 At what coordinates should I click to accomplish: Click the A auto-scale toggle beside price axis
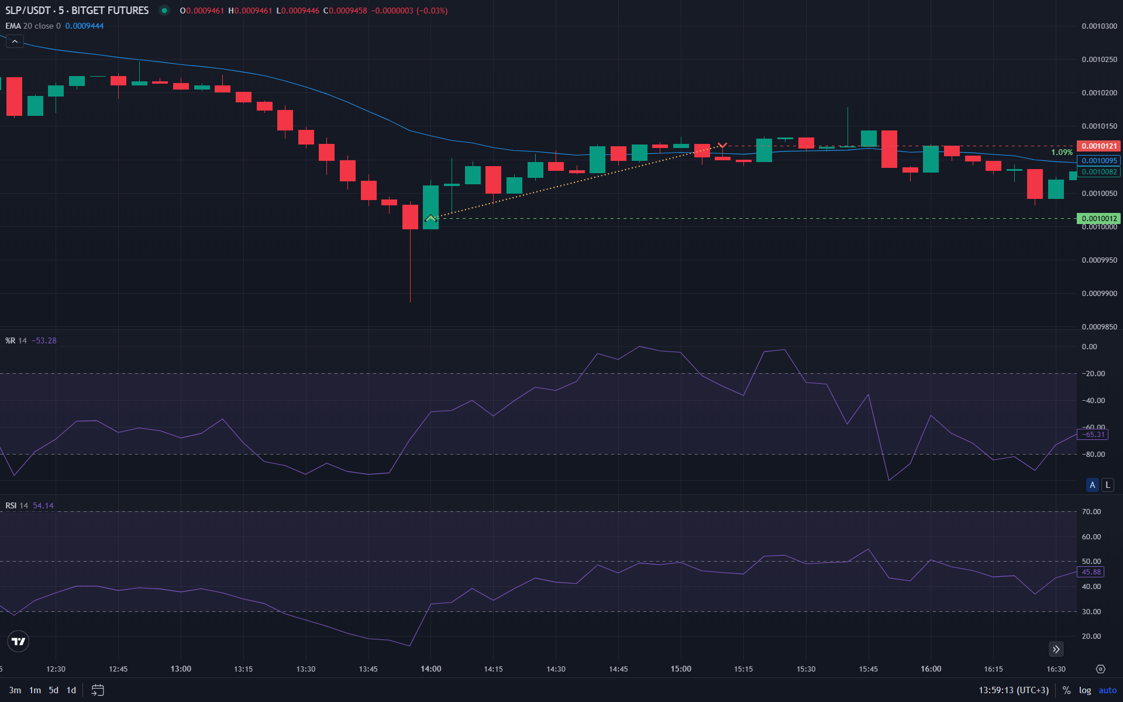[x=1092, y=485]
